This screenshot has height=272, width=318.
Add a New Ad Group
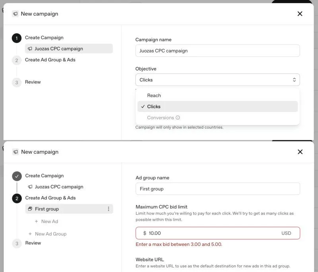click(47, 234)
